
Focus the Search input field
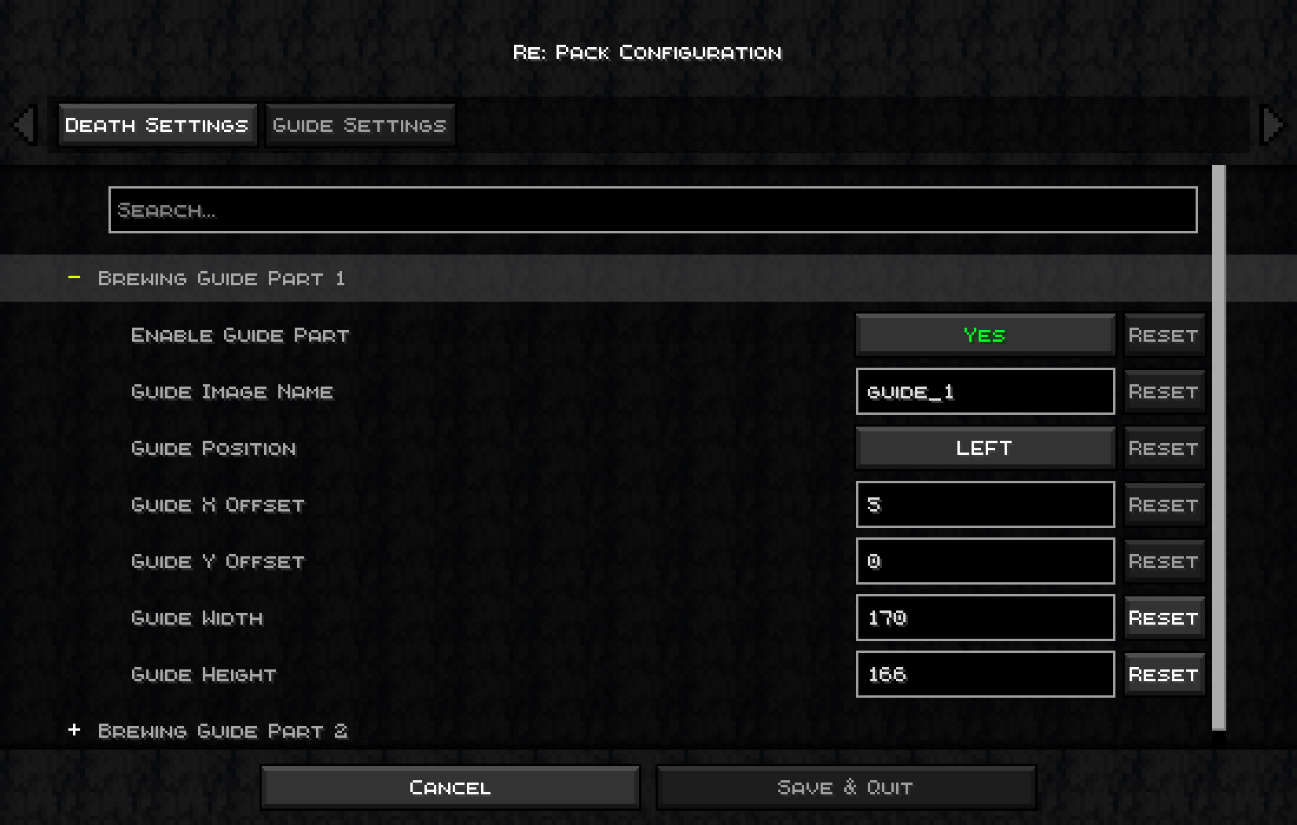tap(653, 210)
